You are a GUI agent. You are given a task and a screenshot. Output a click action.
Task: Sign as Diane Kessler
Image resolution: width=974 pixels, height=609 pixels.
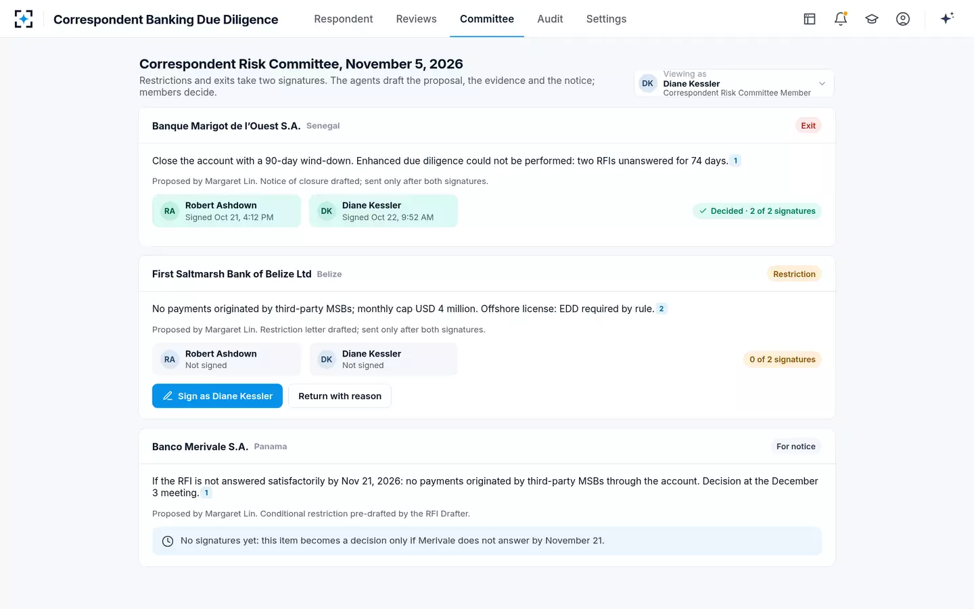point(217,396)
